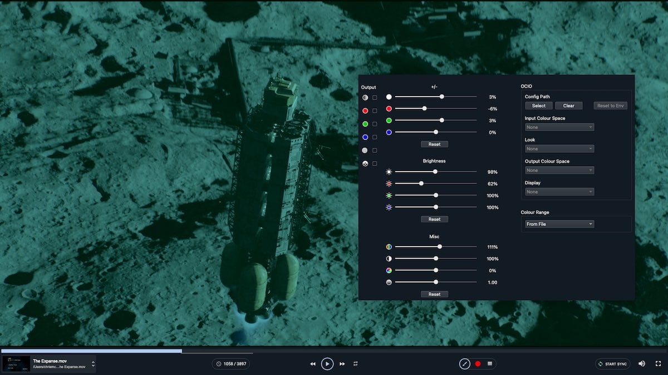Screen dimensions: 668x375
Task: Click the red Brightness slider at 62%
Action: pyautogui.click(x=421, y=183)
